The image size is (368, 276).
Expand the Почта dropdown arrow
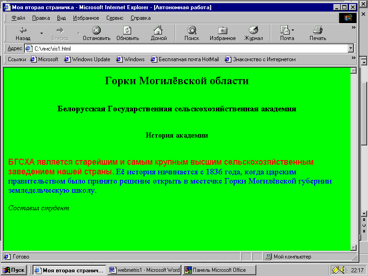(x=293, y=30)
